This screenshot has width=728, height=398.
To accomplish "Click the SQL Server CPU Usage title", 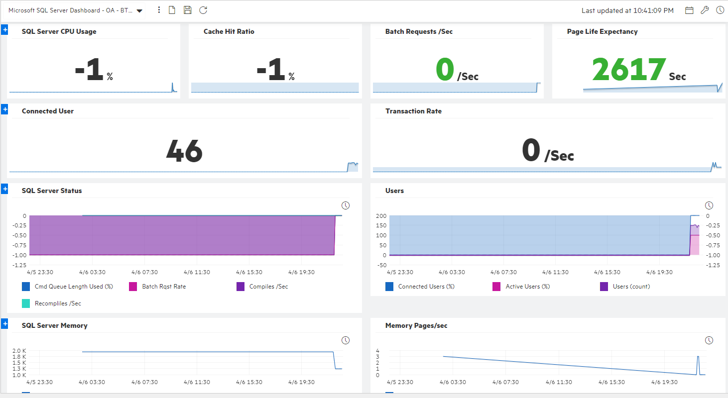I will [59, 31].
